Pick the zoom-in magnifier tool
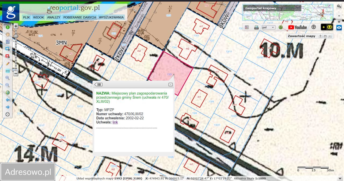Screen dimensions: 344x181 pos(8,78)
